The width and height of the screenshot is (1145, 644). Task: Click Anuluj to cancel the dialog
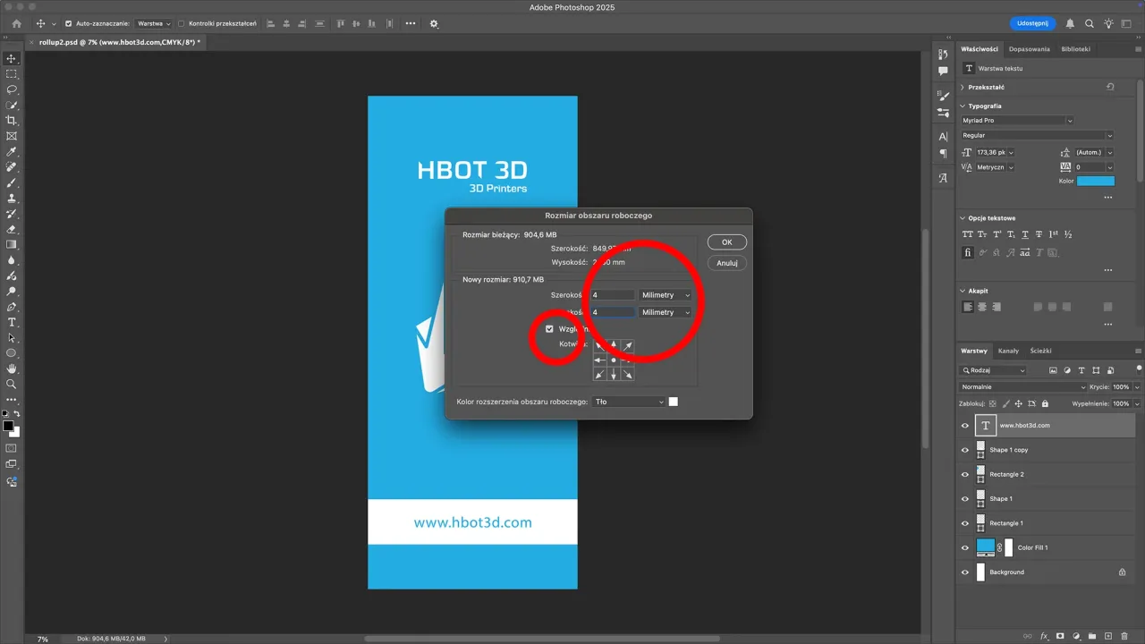pos(726,262)
